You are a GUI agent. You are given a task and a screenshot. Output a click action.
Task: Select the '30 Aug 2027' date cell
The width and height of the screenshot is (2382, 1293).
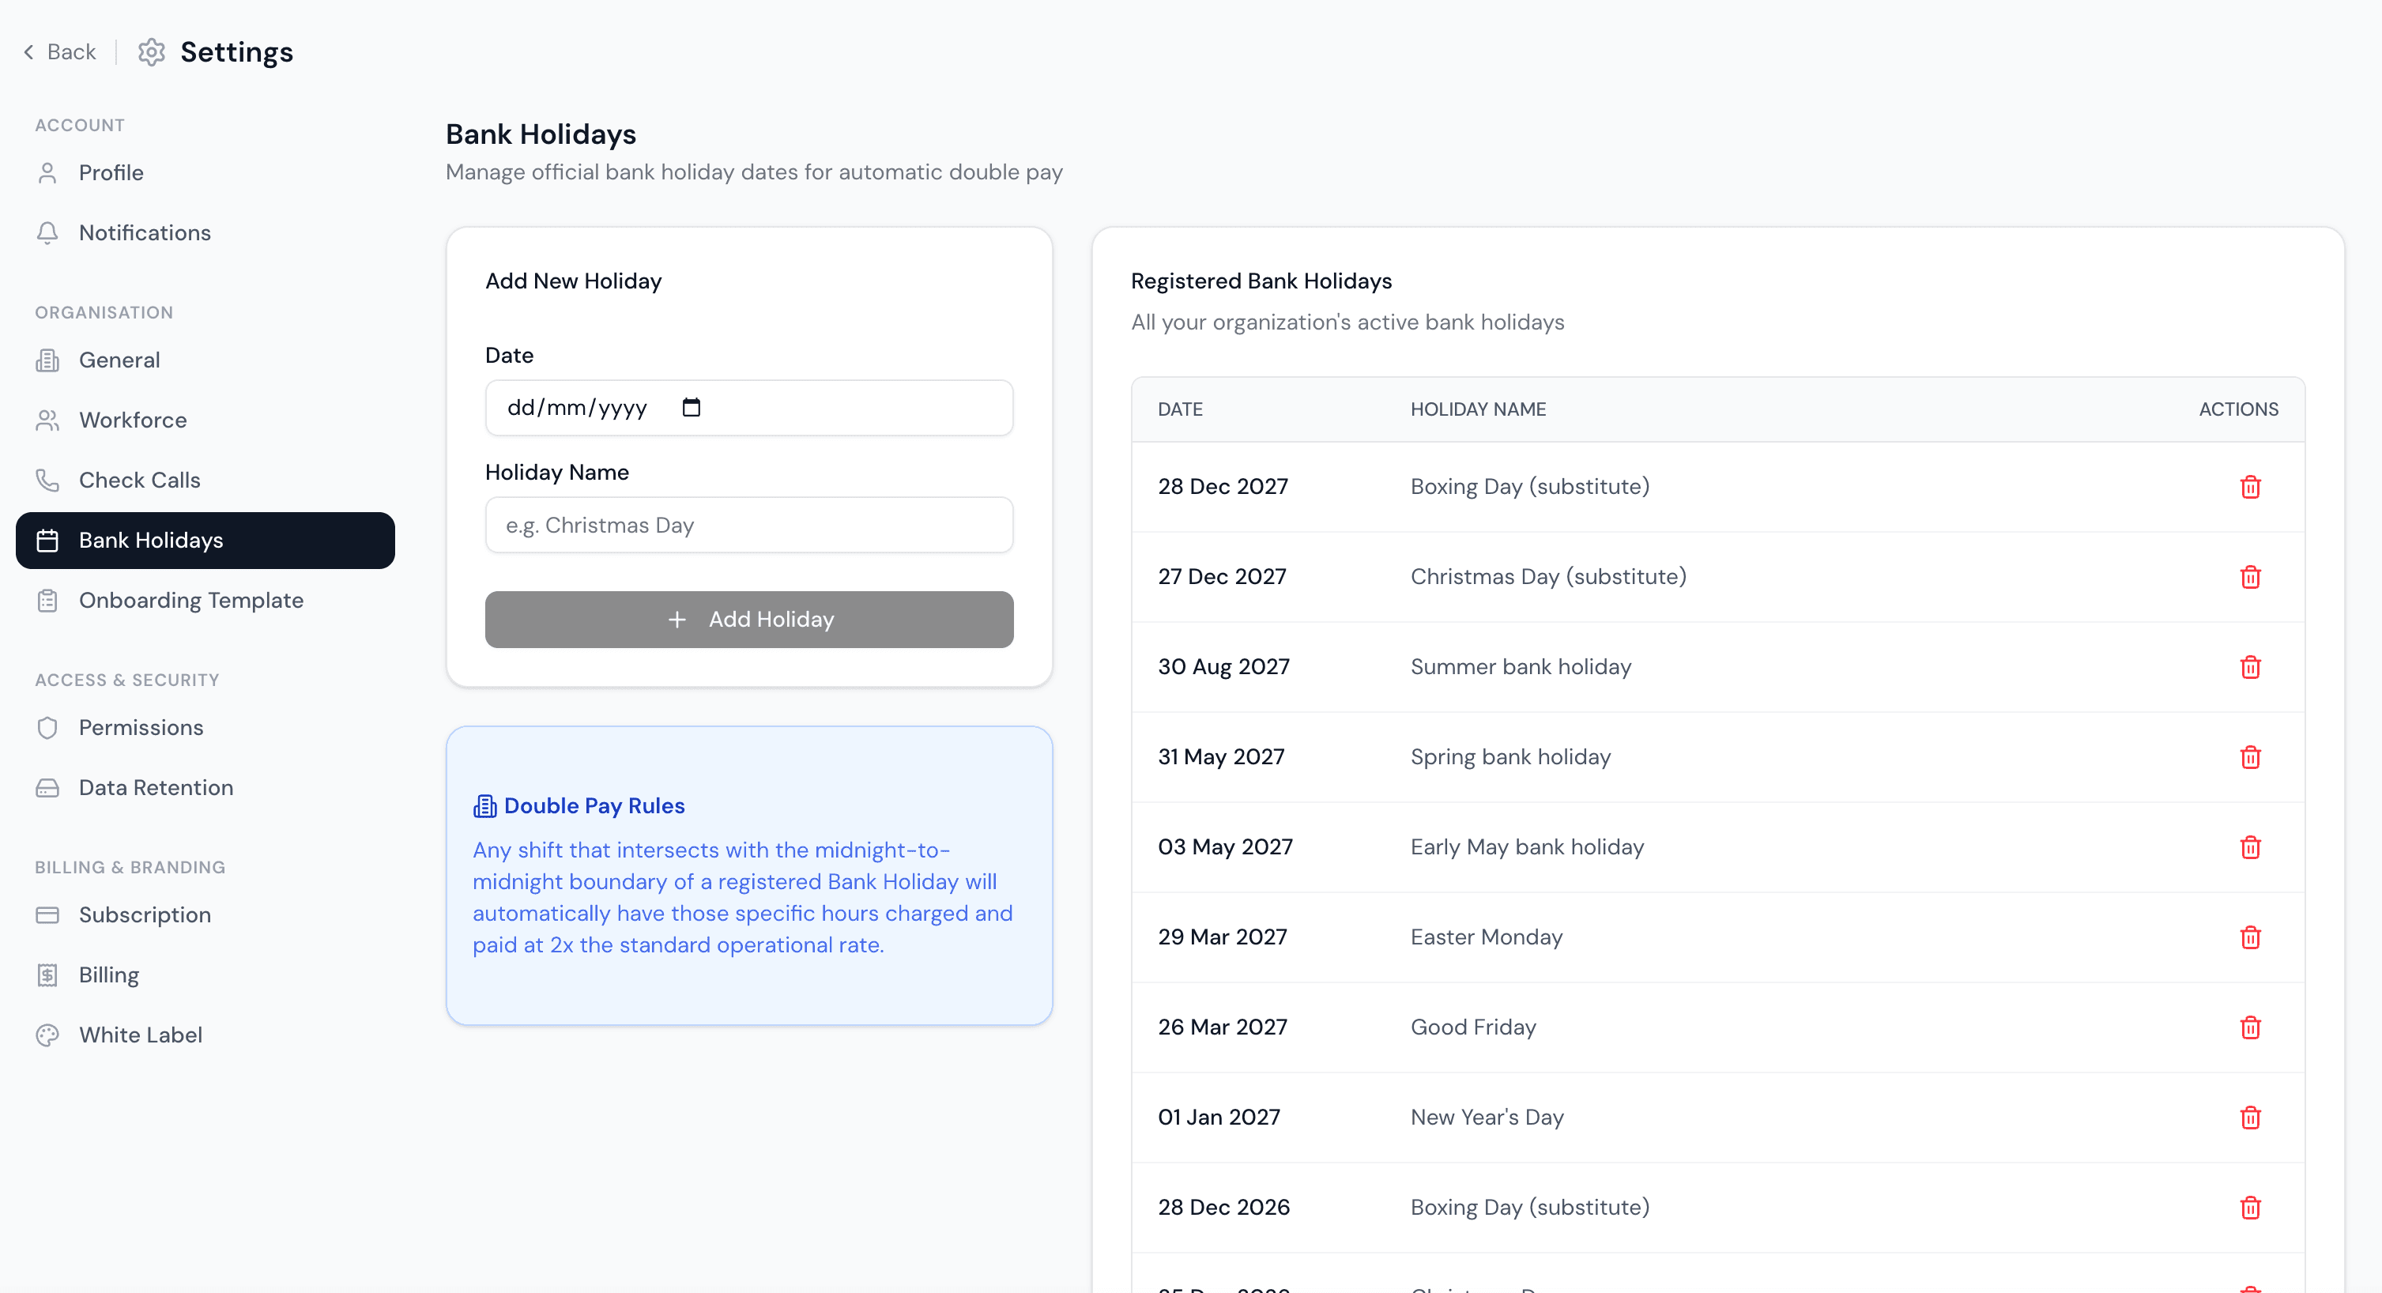1223,667
